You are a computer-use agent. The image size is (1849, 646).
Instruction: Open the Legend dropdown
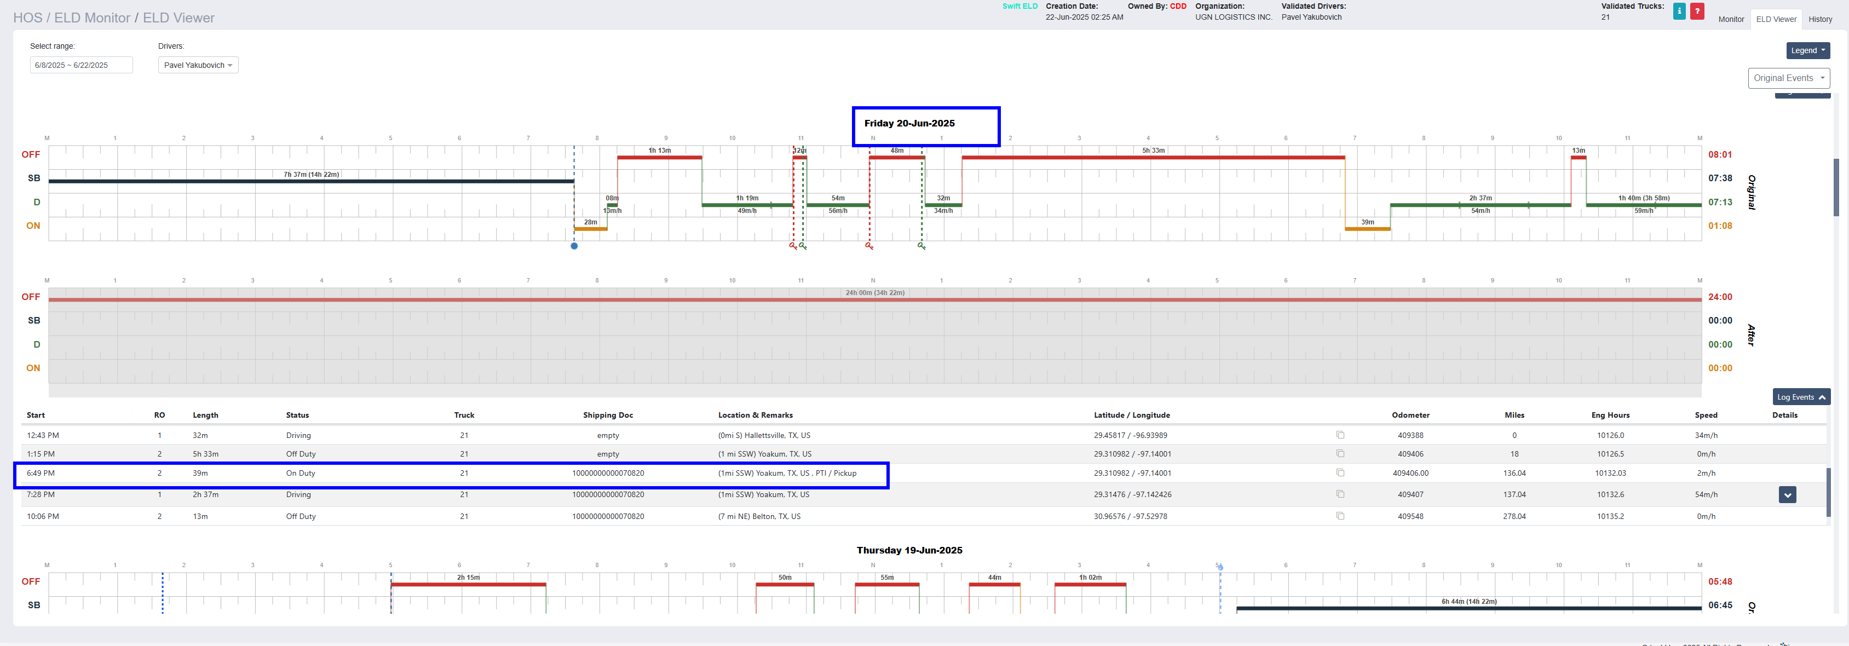[x=1807, y=50]
